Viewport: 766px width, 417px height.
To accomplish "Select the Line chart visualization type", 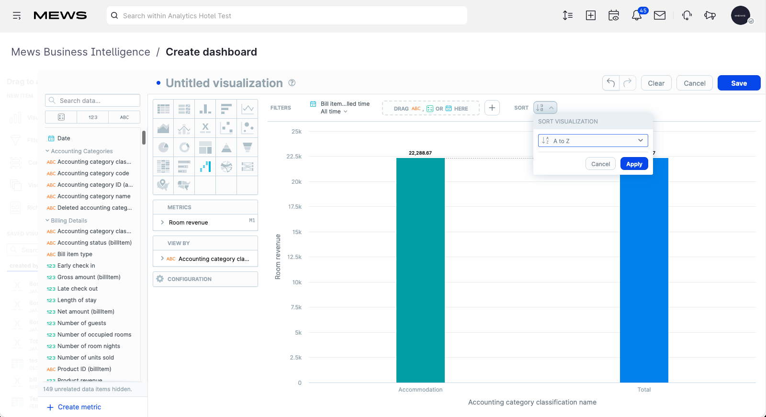I will click(248, 109).
